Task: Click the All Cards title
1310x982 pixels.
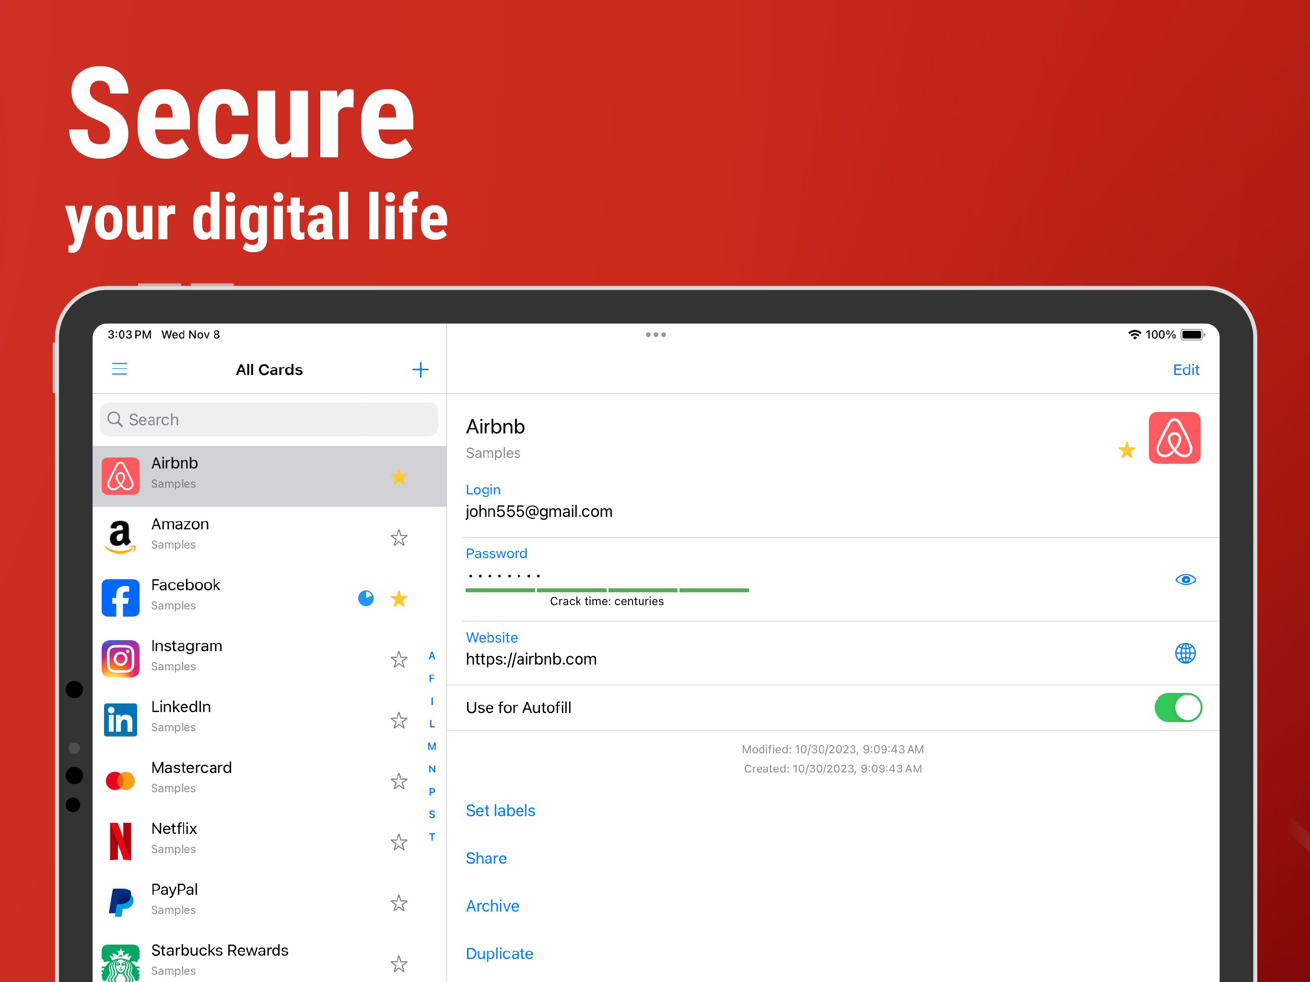Action: (269, 370)
